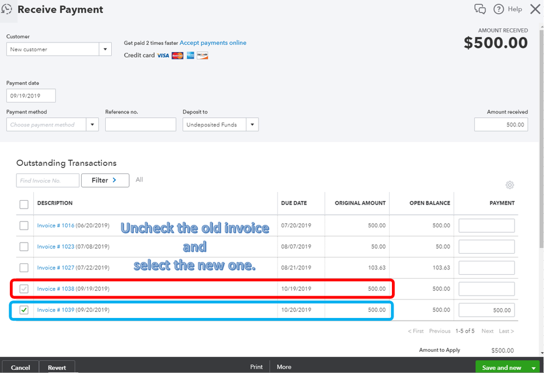Click the Help question mark icon
The width and height of the screenshot is (544, 373).
point(499,9)
